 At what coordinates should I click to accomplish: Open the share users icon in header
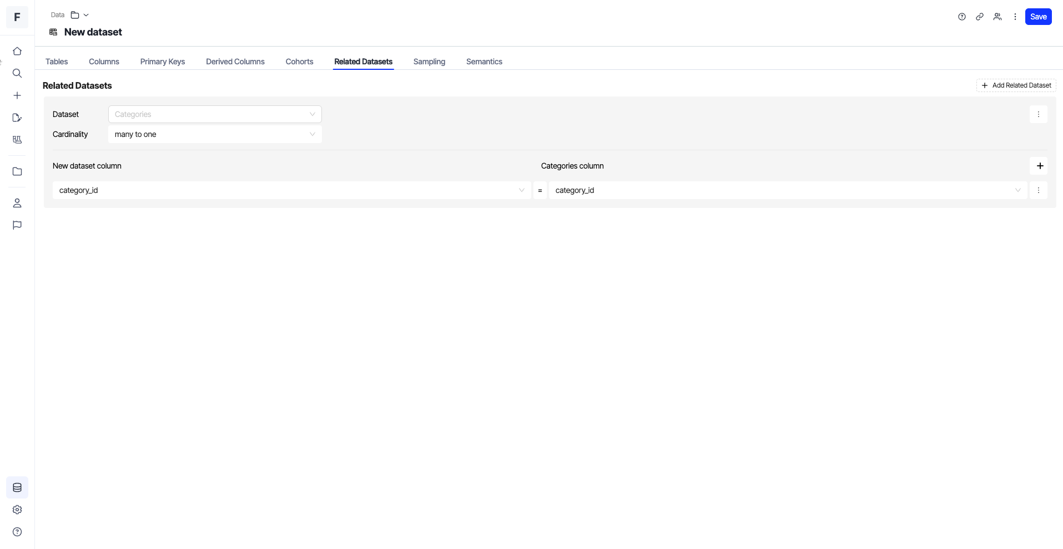click(x=997, y=17)
